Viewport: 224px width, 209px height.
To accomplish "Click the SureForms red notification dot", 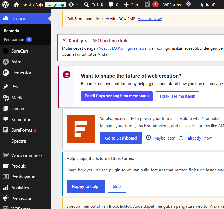I will pos(35,130).
